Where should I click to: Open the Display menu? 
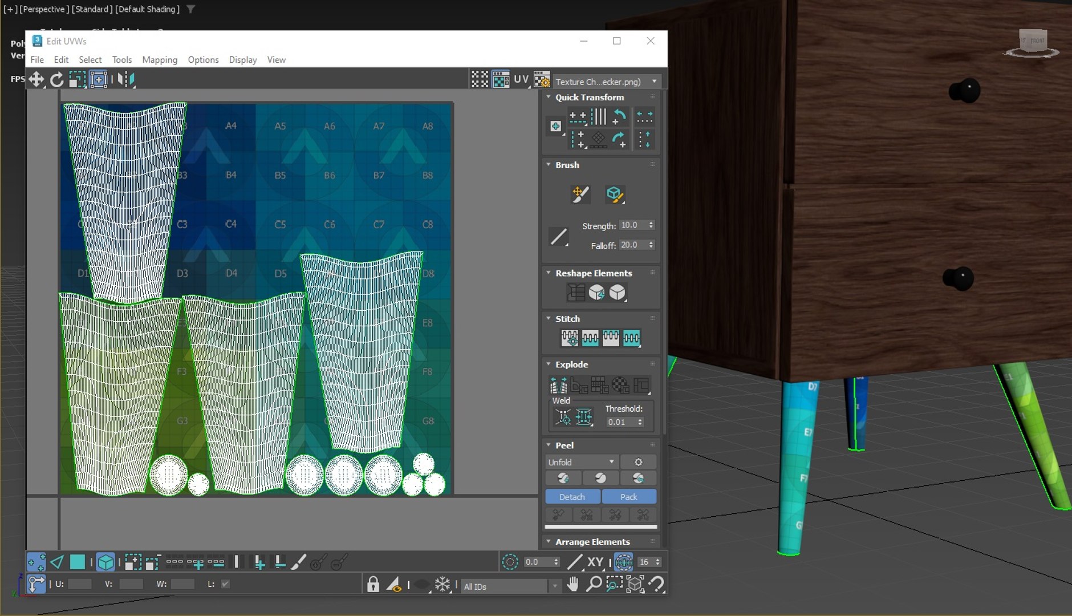(x=243, y=59)
